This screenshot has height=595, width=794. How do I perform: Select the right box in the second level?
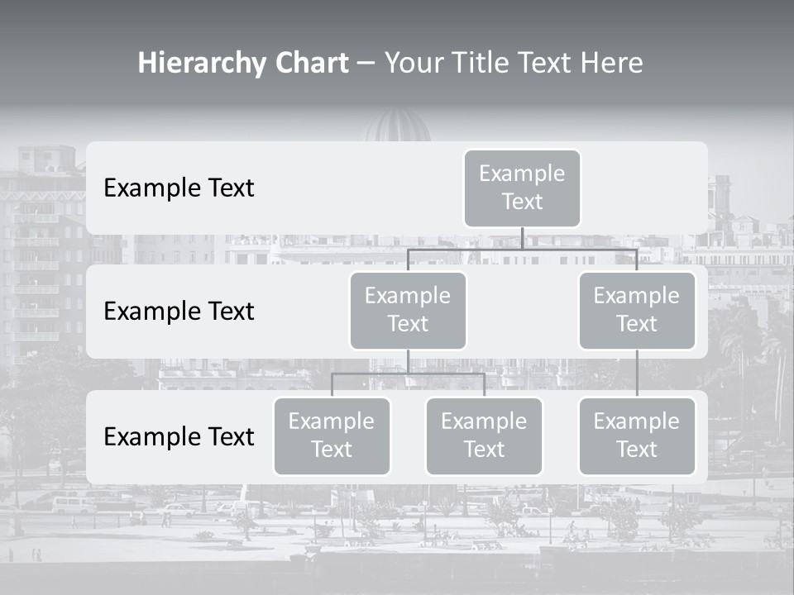637,310
